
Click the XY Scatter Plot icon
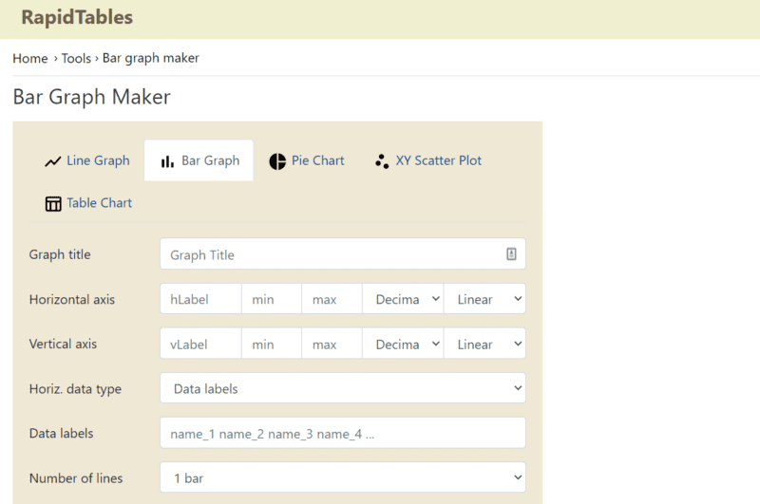[382, 161]
